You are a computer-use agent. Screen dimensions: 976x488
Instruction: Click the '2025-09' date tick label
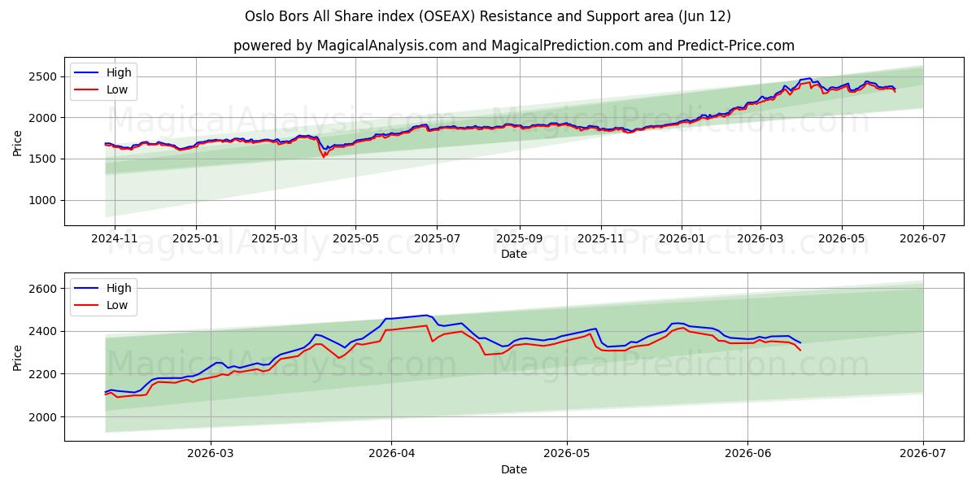[x=520, y=238]
